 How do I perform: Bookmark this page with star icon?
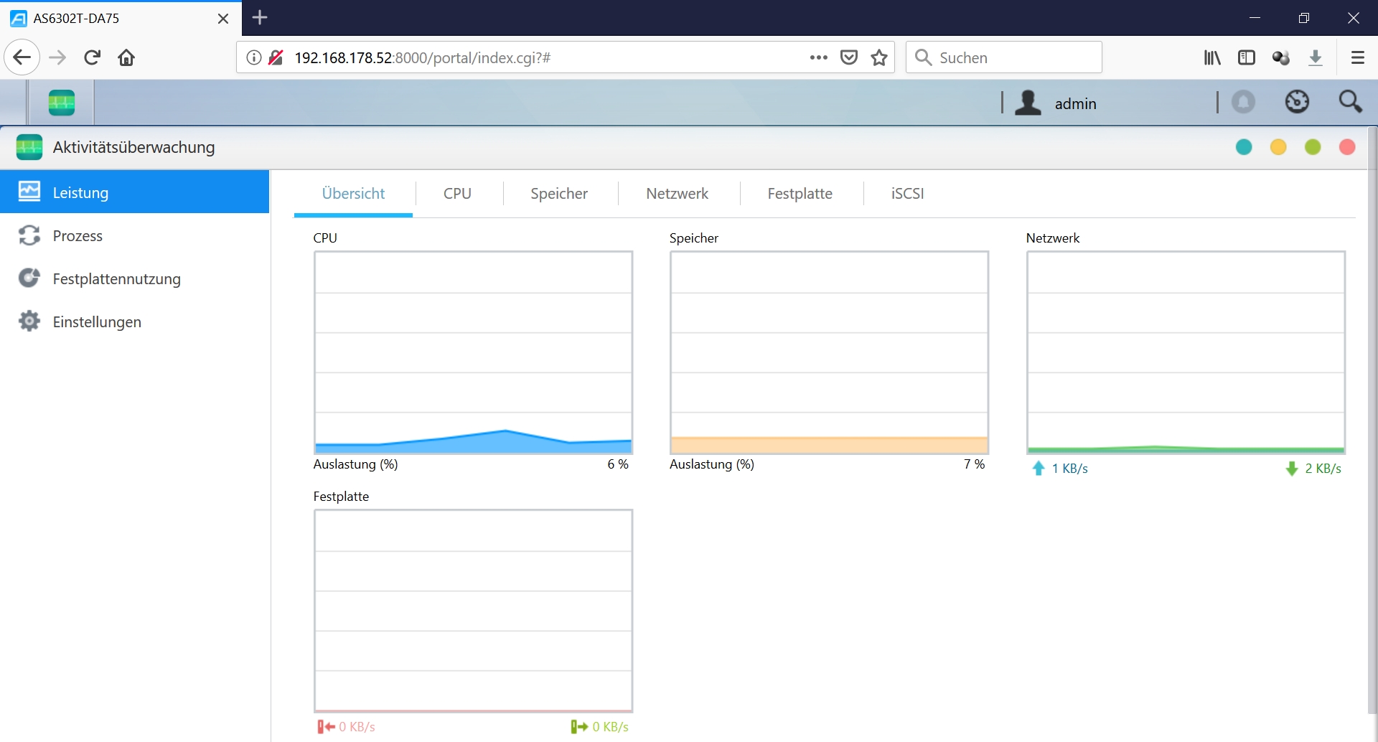879,57
